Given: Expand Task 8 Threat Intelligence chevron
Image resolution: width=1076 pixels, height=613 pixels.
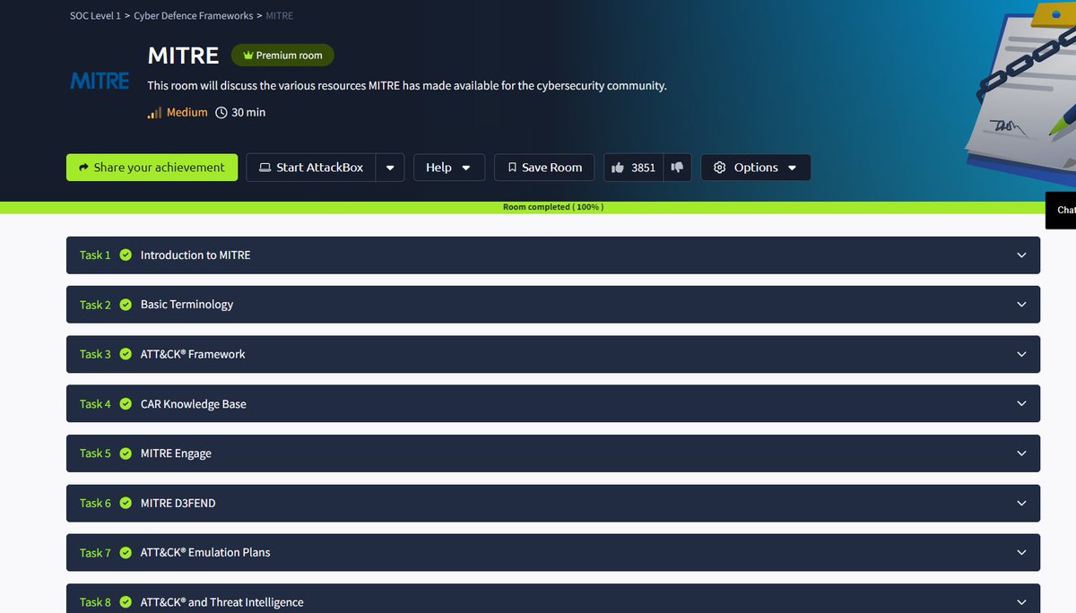Looking at the screenshot, I should pyautogui.click(x=1021, y=602).
